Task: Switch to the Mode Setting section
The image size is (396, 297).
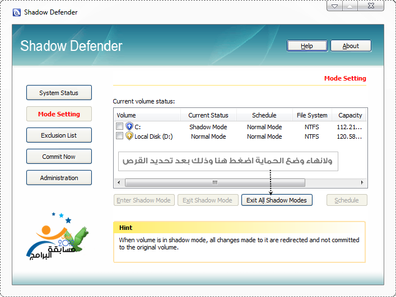Action: [59, 114]
